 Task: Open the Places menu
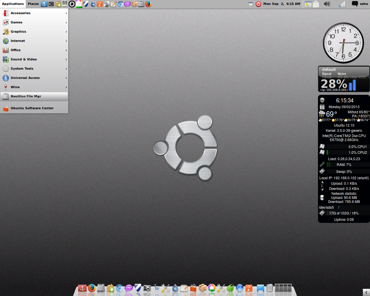33,4
